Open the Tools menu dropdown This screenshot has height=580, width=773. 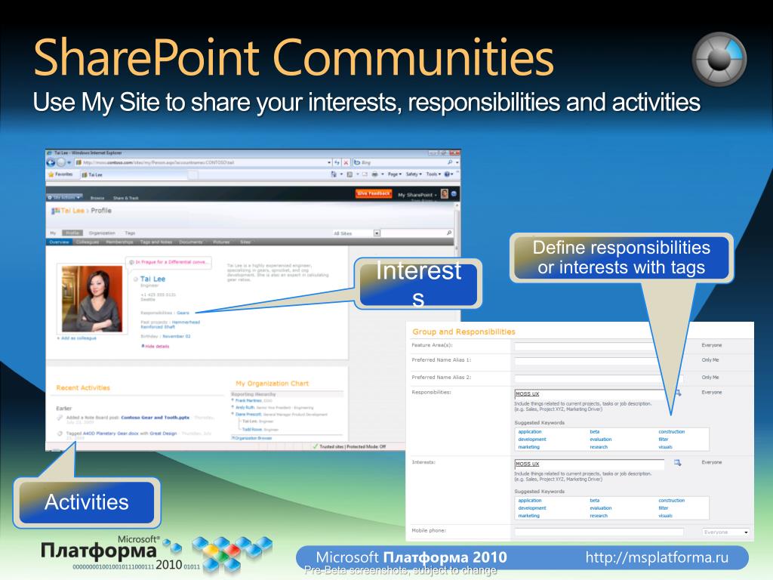click(433, 174)
